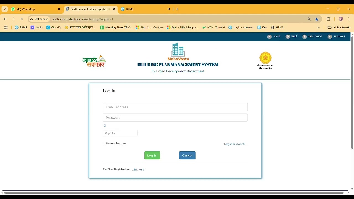Screen dimensions: 354x199
Task: Open the bookmarks apps grid icon
Action: coord(6,27)
